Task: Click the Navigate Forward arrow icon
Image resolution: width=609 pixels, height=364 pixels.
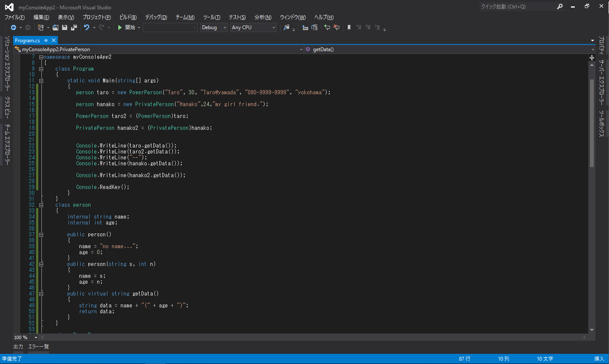Action: pos(28,27)
